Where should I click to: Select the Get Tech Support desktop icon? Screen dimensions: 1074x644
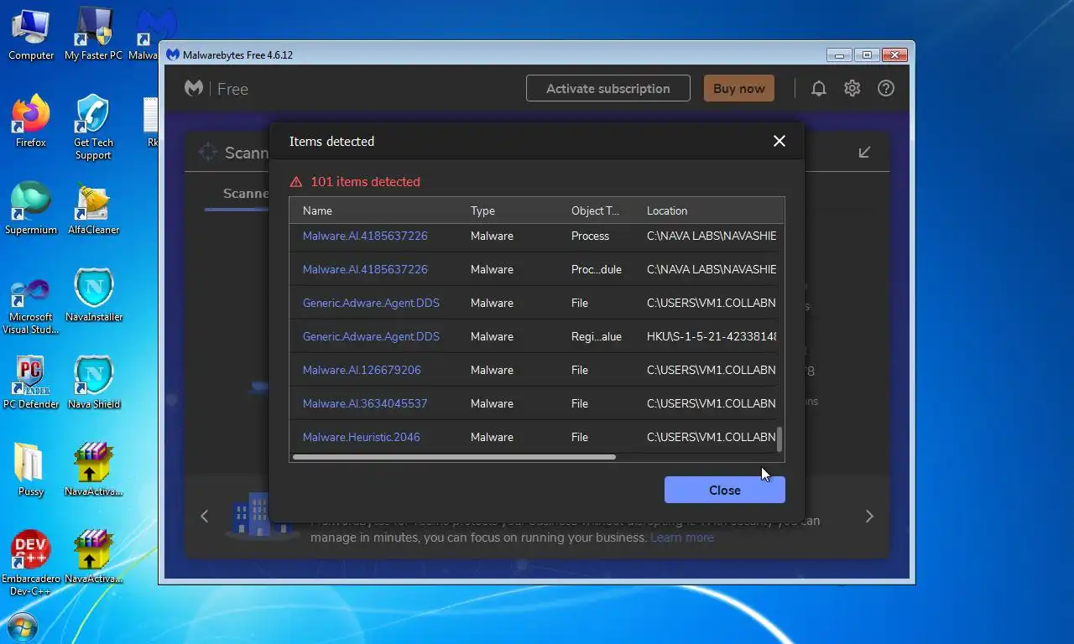point(93,127)
